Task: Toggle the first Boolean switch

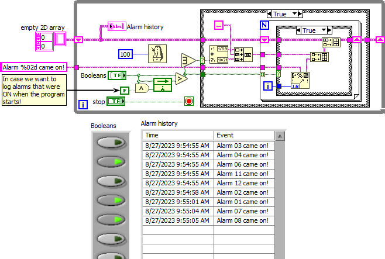Action: [x=111, y=143]
